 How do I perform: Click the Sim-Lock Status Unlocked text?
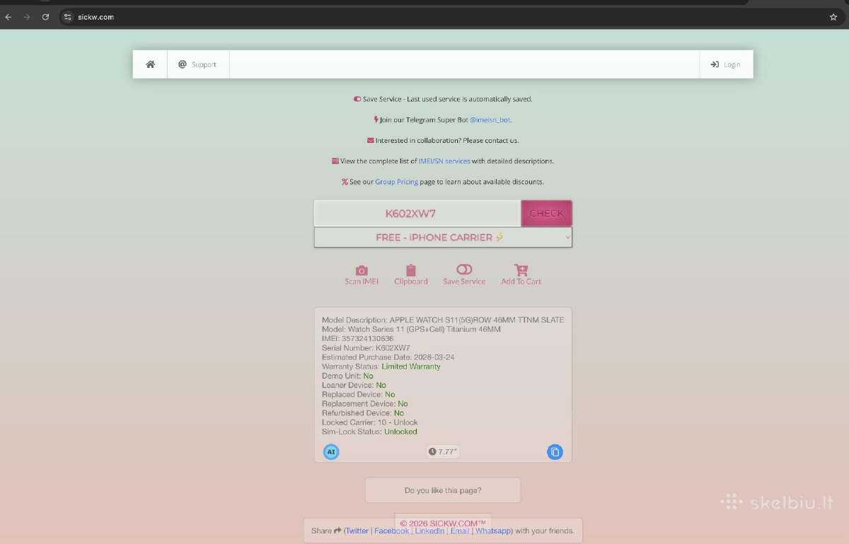400,432
